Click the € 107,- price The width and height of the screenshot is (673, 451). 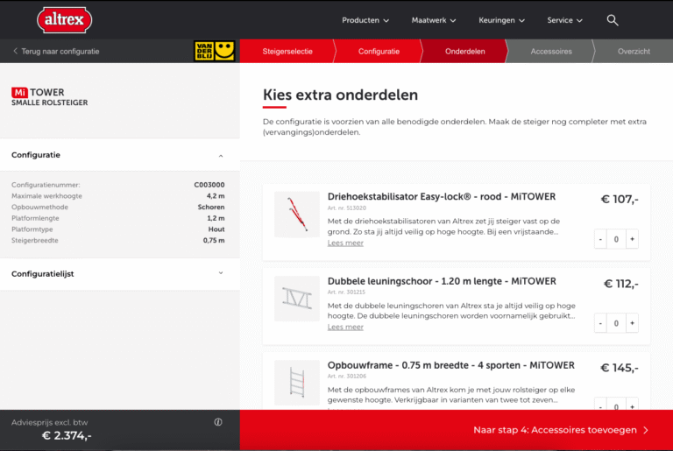click(620, 199)
